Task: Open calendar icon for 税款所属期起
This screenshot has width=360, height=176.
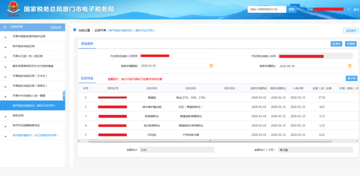Action: (x=211, y=66)
